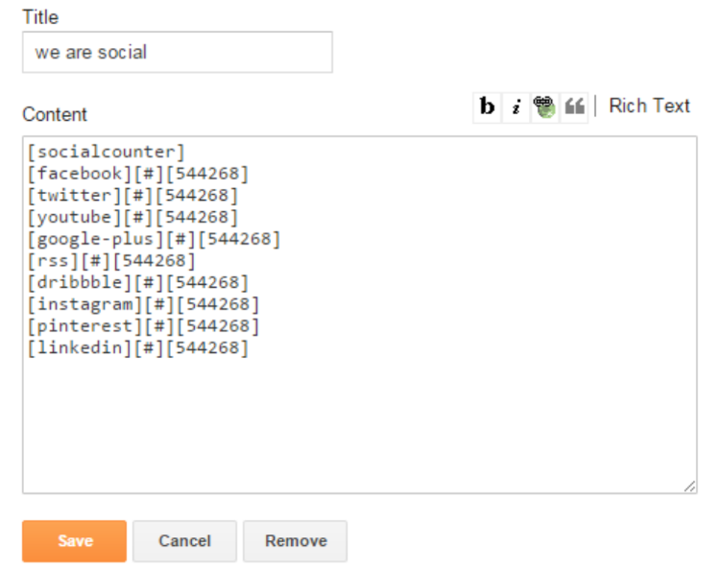Image resolution: width=720 pixels, height=571 pixels.
Task: Place cursor on the [pinterest] line
Action: [143, 326]
